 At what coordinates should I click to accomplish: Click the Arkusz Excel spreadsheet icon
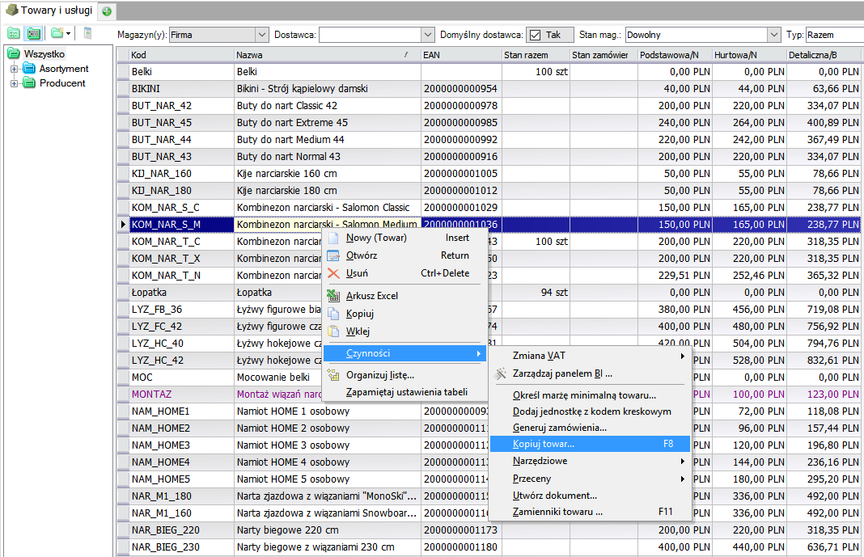point(333,296)
